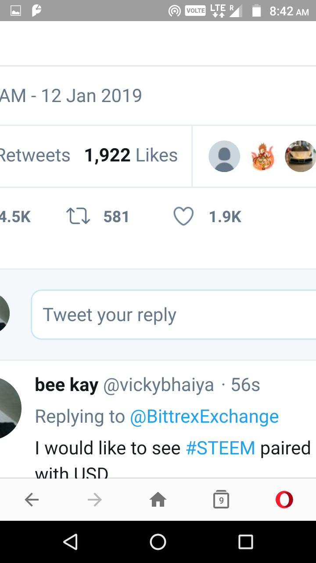316x563 pixels.
Task: Open the orange deity avatar liker
Action: tap(262, 156)
